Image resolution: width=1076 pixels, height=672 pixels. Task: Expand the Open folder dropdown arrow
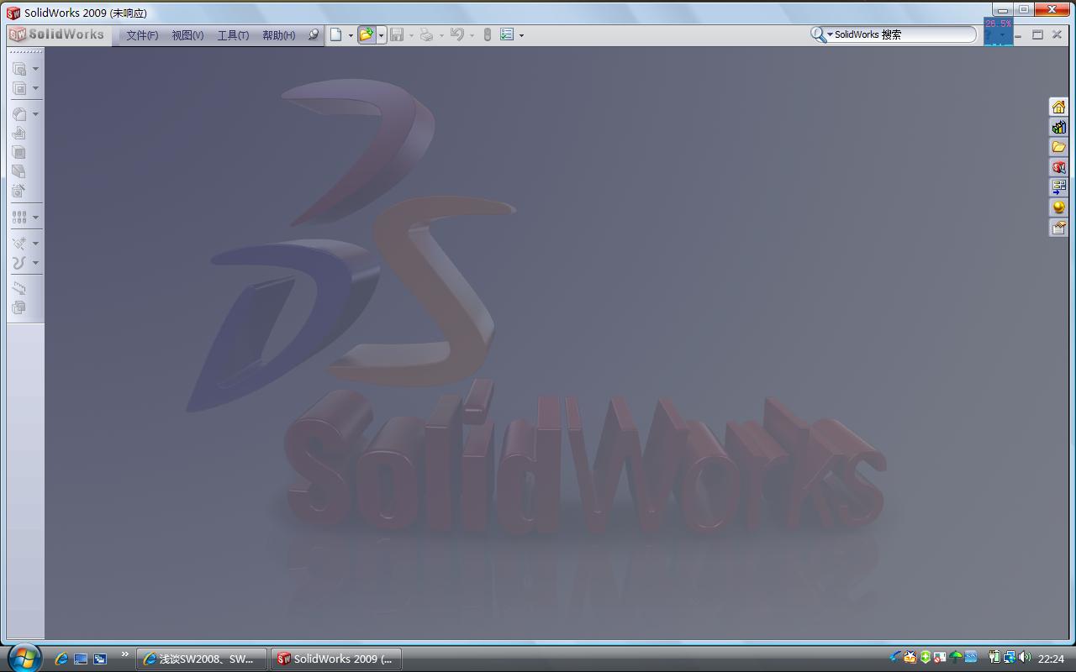click(x=381, y=35)
